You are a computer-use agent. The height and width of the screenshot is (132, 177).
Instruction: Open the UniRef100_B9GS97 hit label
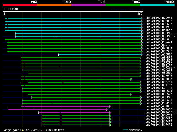pyautogui.click(x=159, y=24)
